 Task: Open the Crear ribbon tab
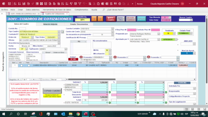pyautogui.click(x=20, y=10)
